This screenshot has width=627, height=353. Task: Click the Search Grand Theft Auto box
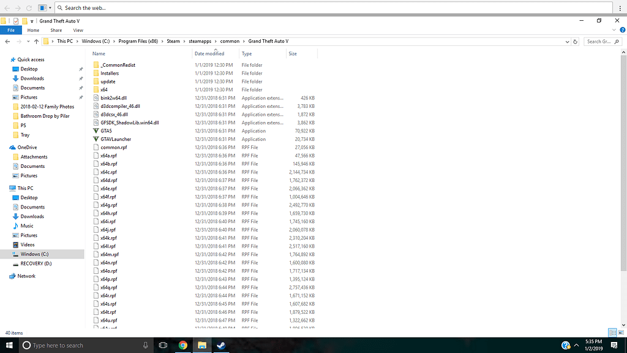pyautogui.click(x=603, y=42)
